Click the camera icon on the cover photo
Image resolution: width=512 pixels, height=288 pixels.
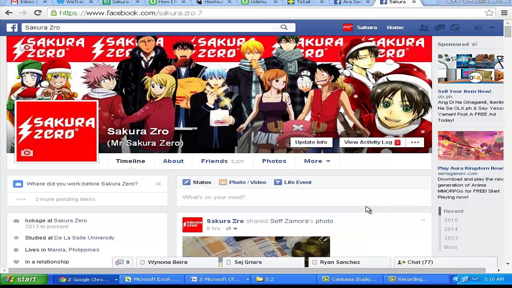click(x=27, y=47)
